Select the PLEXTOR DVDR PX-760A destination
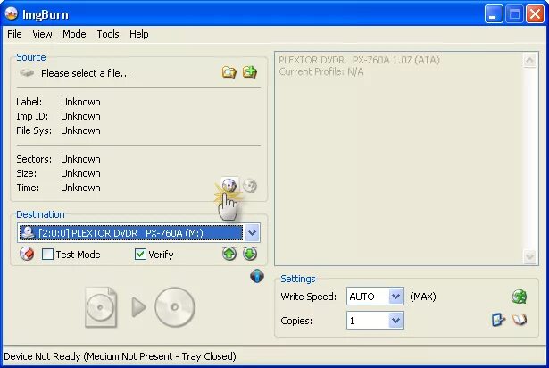Image resolution: width=549 pixels, height=368 pixels. coord(131,233)
